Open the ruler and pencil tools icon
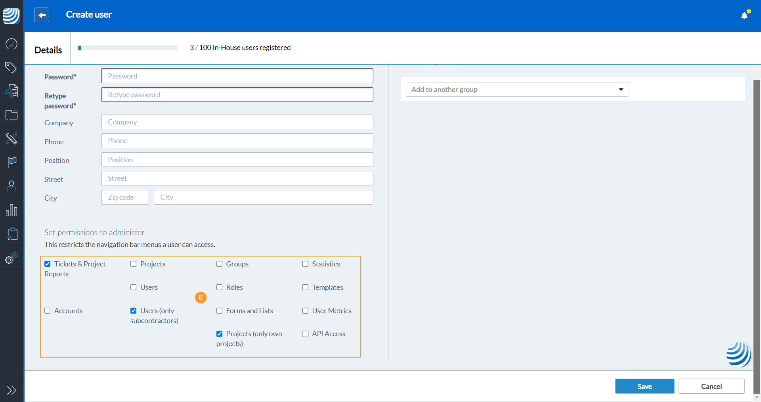761x402 pixels. 11,139
